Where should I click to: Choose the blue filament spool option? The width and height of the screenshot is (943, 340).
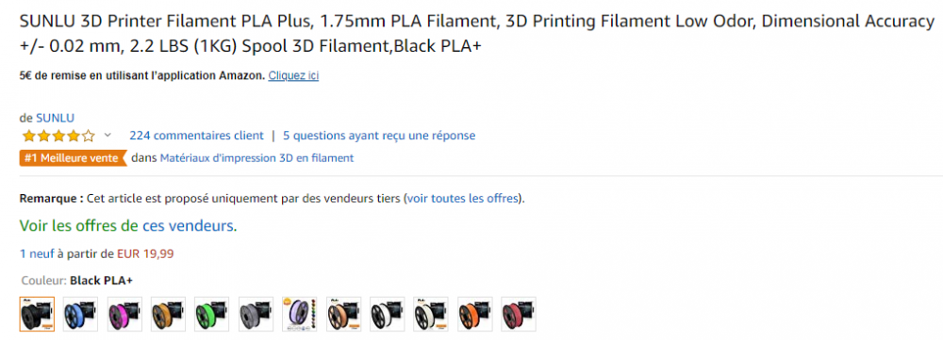pos(80,315)
